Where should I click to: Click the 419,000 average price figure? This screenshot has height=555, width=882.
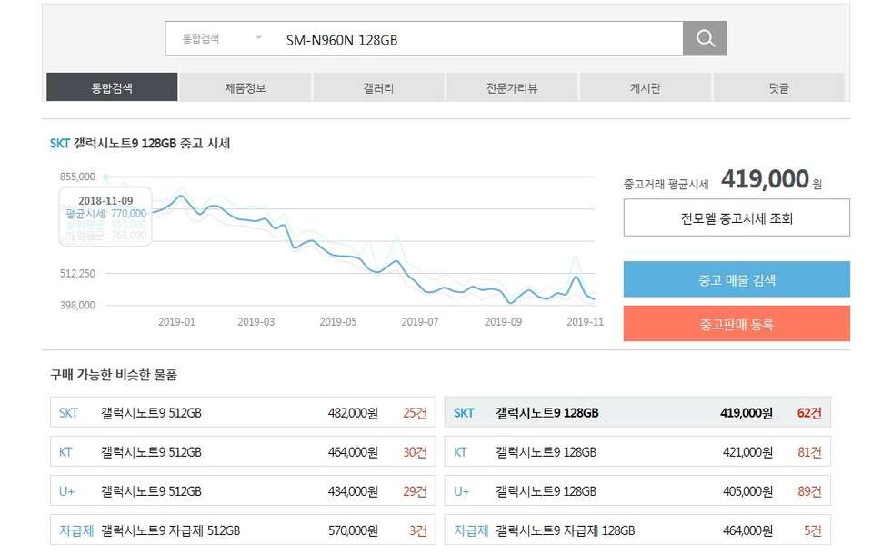pos(765,179)
